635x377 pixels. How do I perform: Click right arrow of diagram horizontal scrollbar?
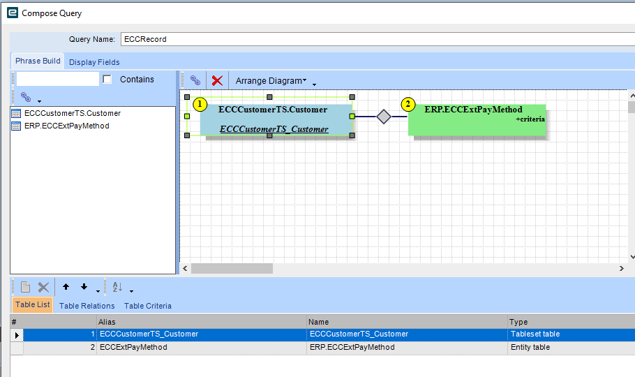coord(622,268)
